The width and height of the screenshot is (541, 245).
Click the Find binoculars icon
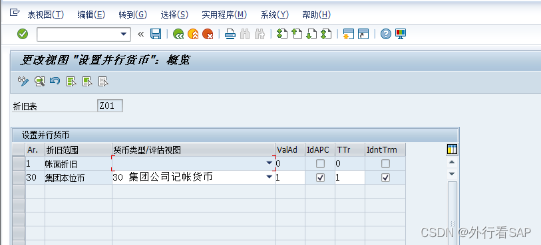245,34
